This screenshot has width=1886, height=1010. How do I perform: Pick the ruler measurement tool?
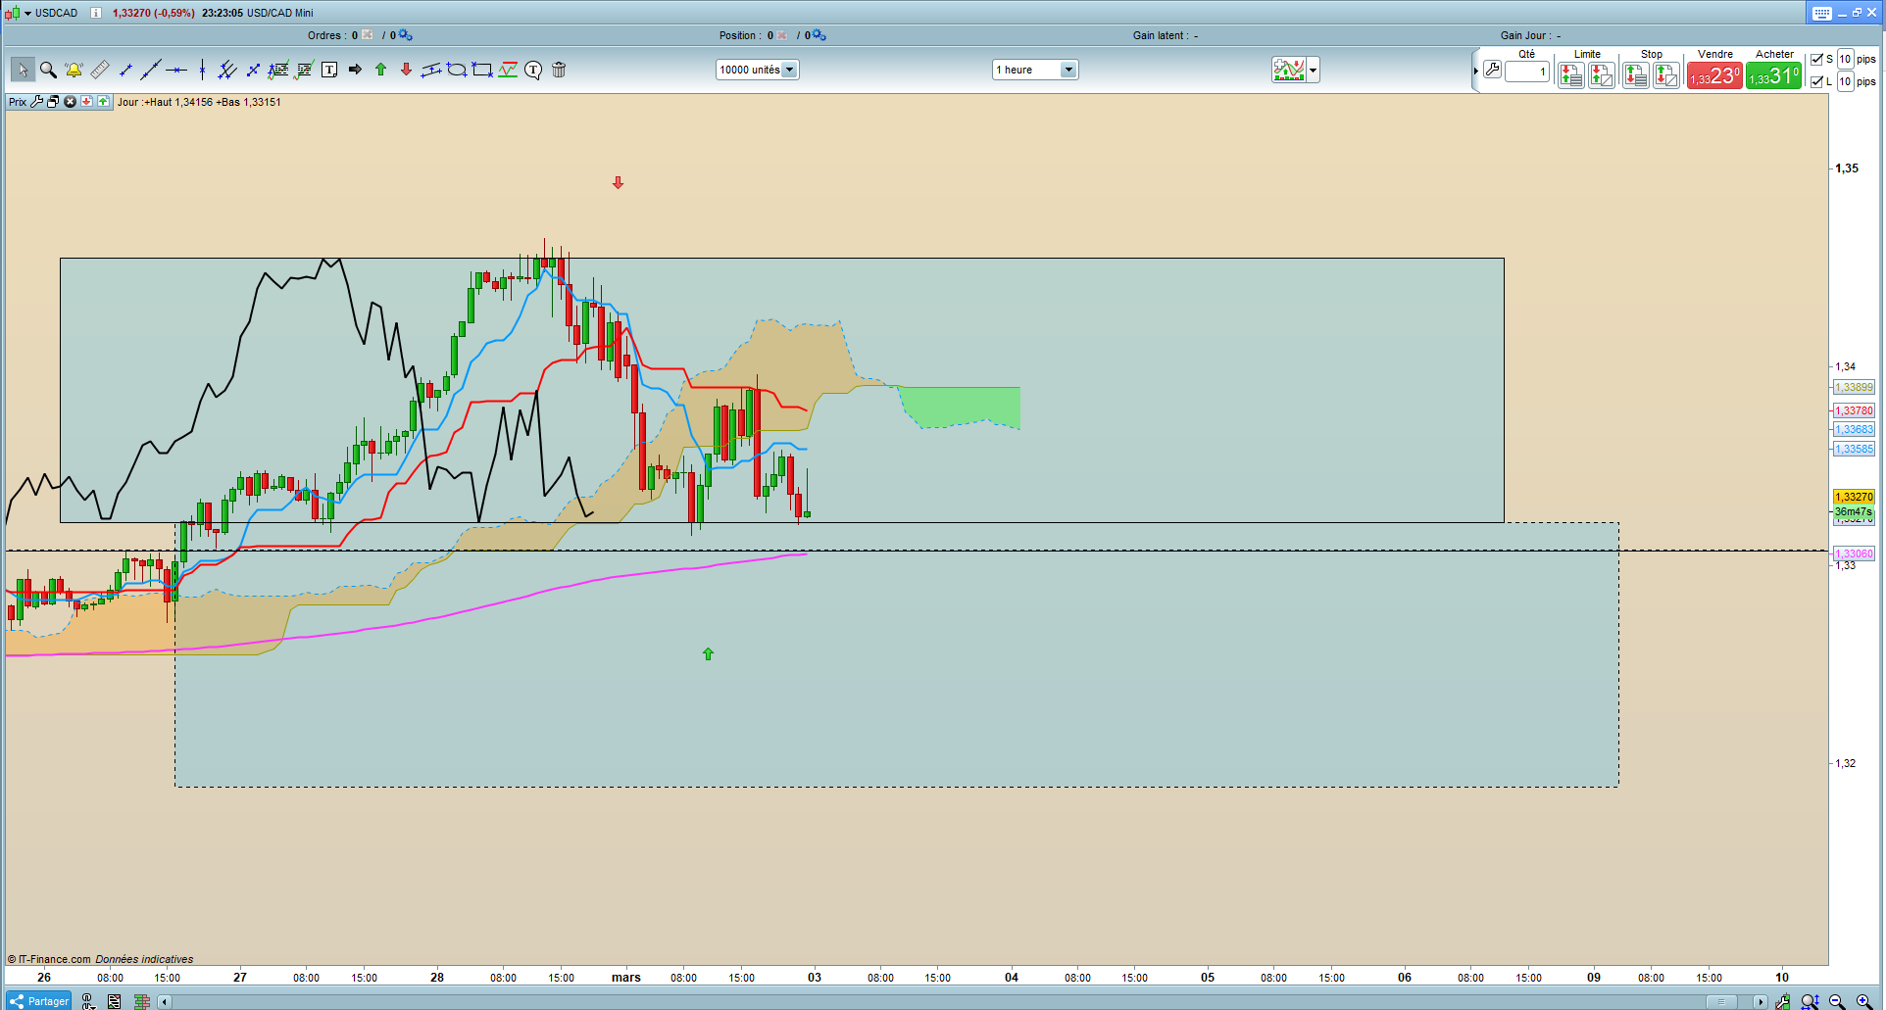[99, 70]
